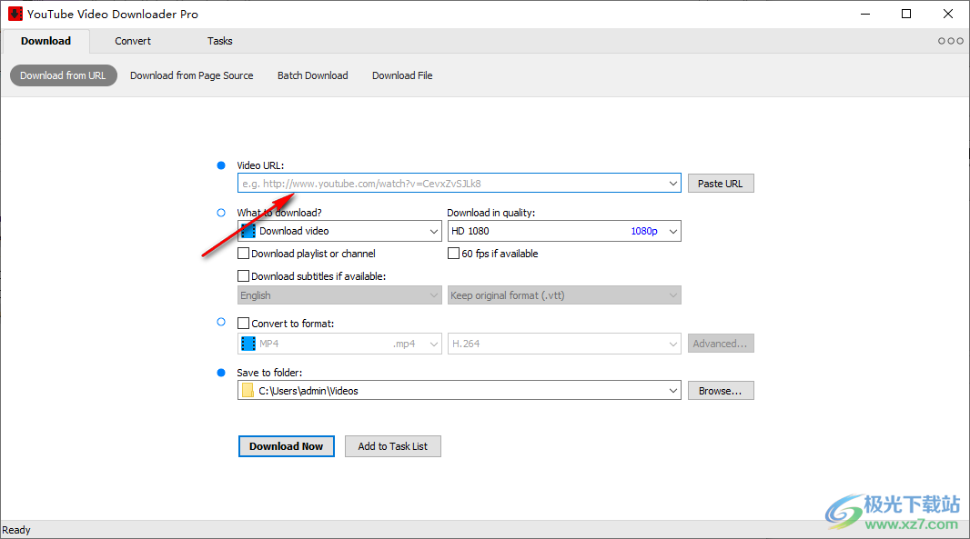Click the YouTube Video Downloader Pro app icon
Viewport: 970px width, 539px height.
click(15, 14)
